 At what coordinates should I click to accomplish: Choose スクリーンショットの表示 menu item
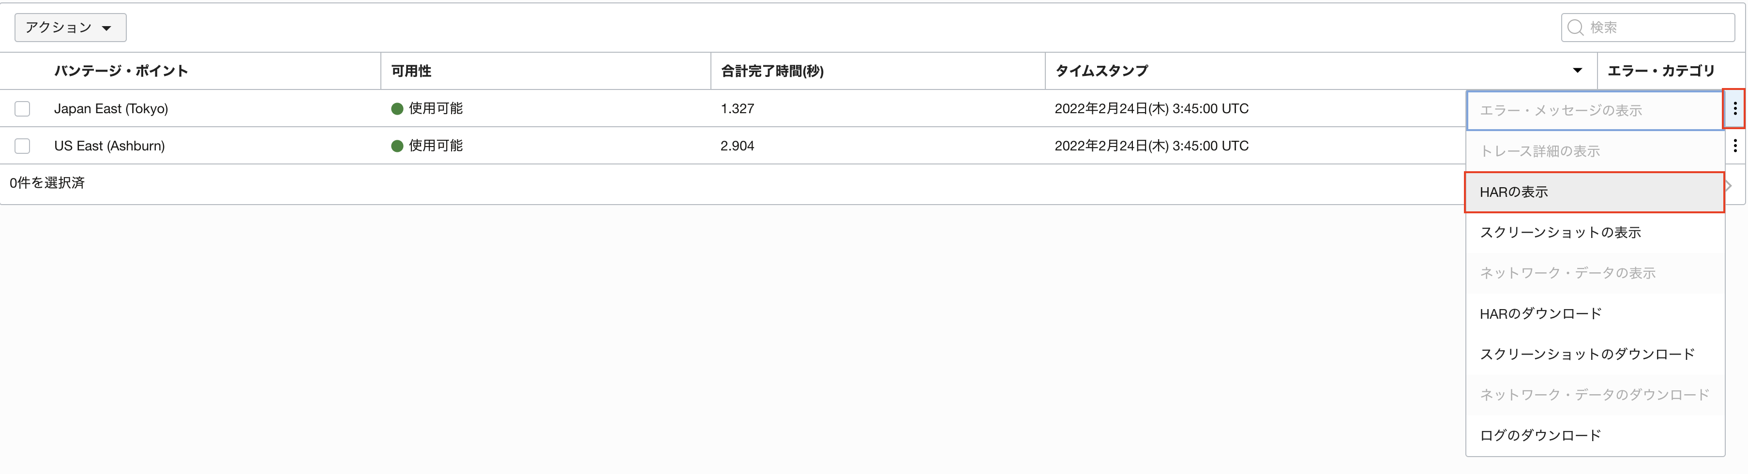tap(1560, 233)
